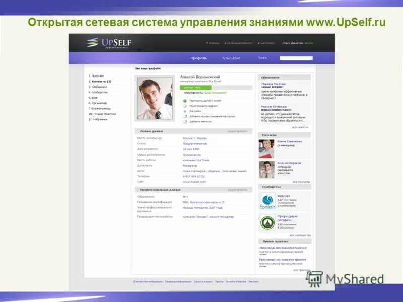This screenshot has width=403, height=302.
Task: Open the Профиль tab
Action: coord(198,57)
